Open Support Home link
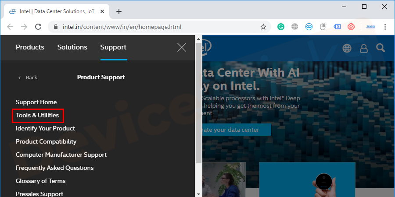Screen dimensions: 395x197 (x=36, y=102)
